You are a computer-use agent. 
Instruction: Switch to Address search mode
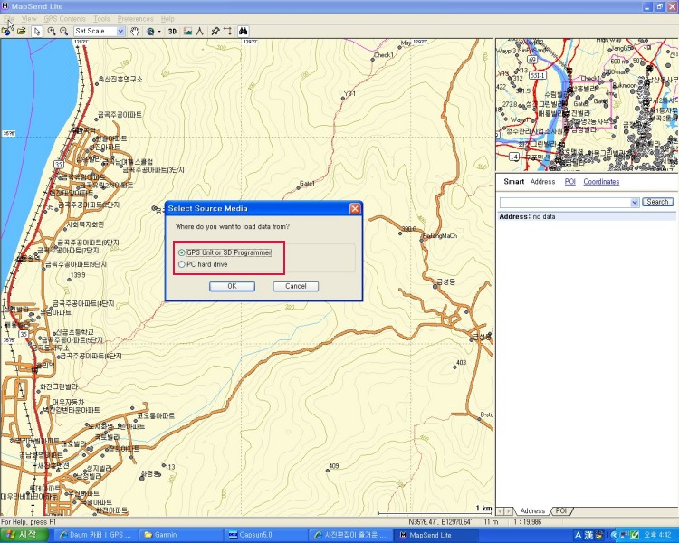coord(542,181)
